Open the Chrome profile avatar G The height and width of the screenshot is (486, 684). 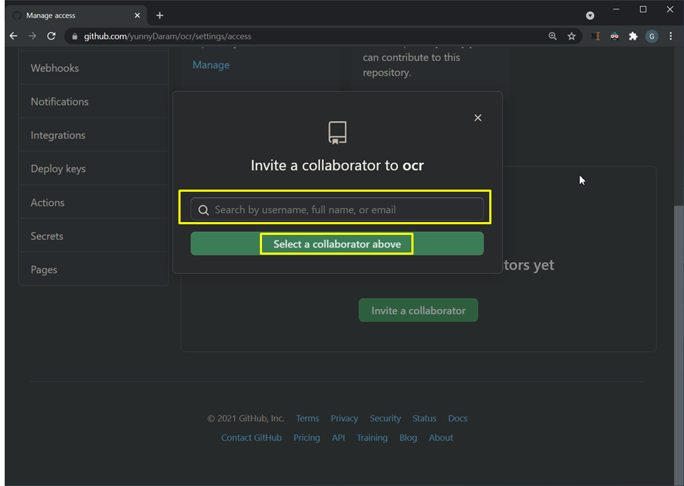click(651, 37)
